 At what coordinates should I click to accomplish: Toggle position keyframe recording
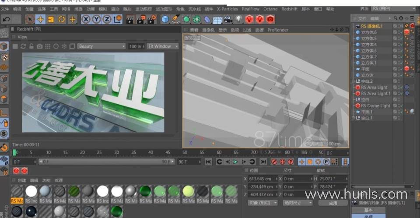pyautogui.click(x=301, y=162)
